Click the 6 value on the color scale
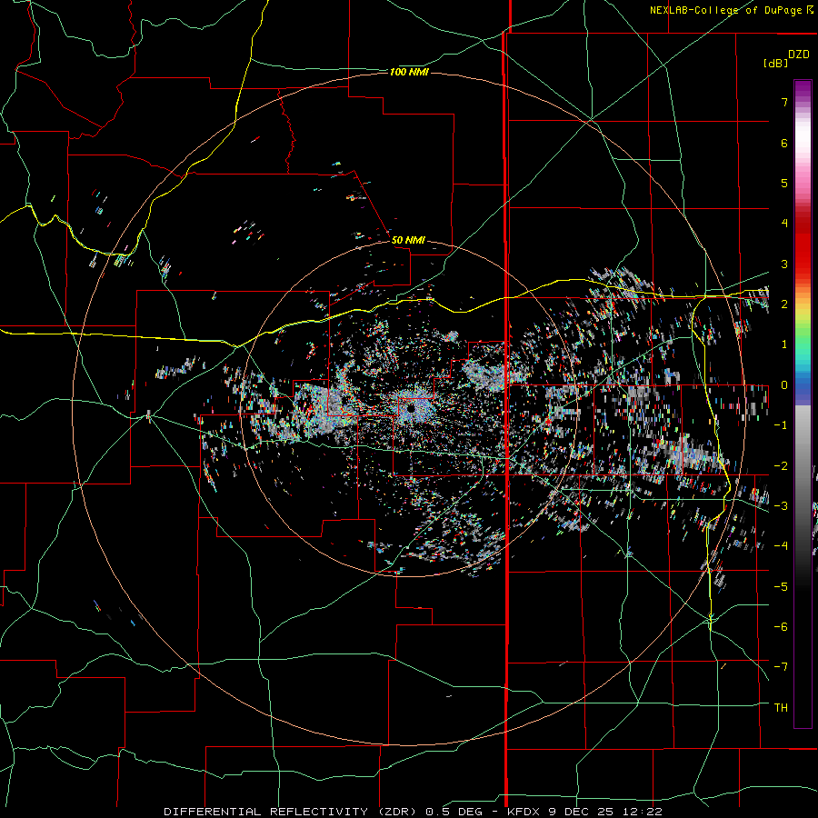This screenshot has width=818, height=818. (784, 143)
